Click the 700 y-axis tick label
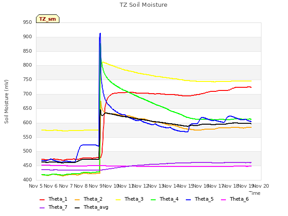 coord(27,94)
